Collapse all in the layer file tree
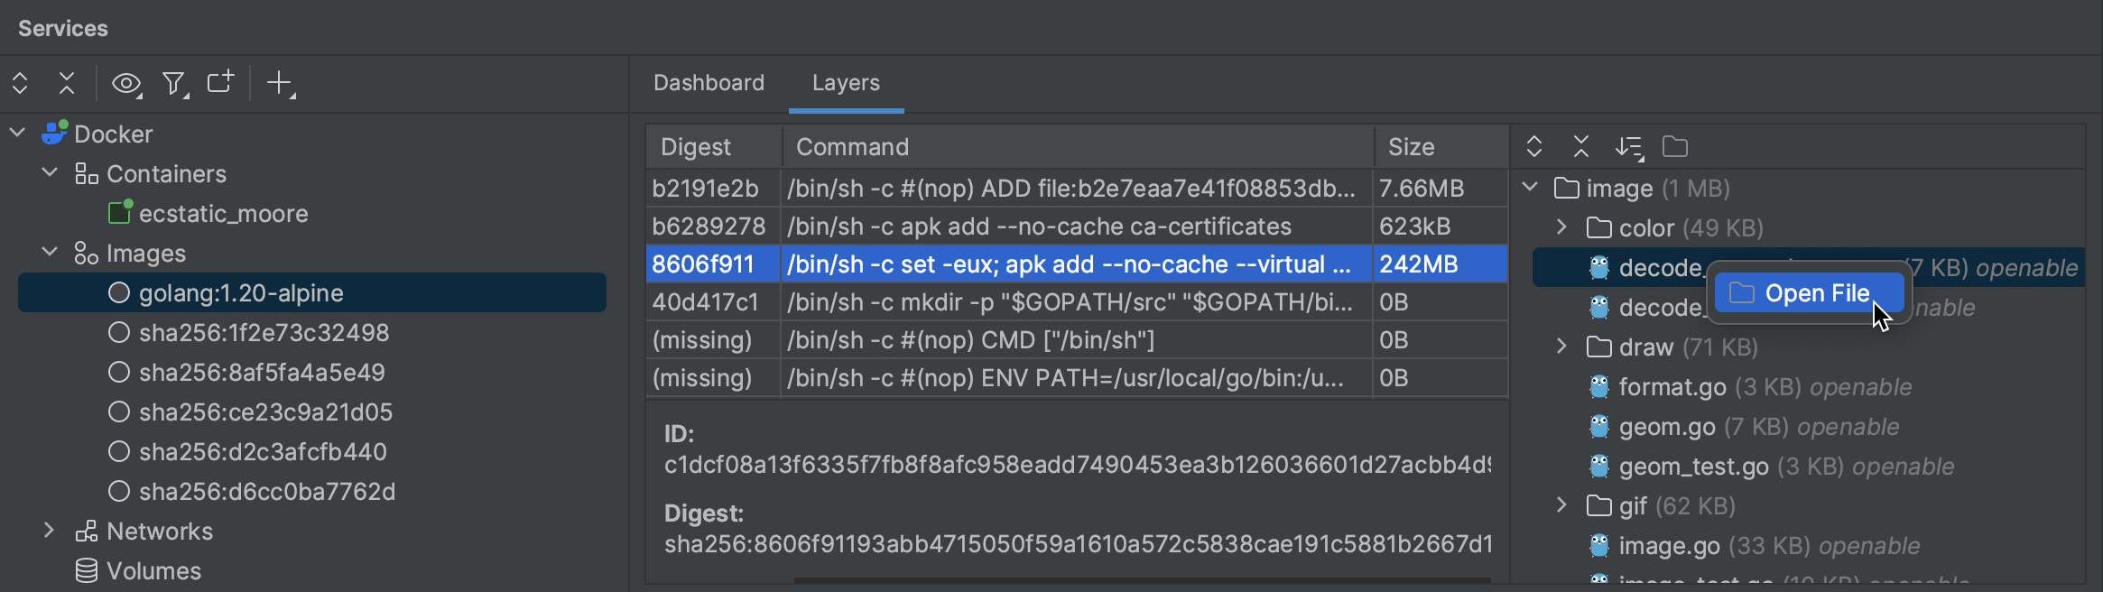 coord(1580,145)
